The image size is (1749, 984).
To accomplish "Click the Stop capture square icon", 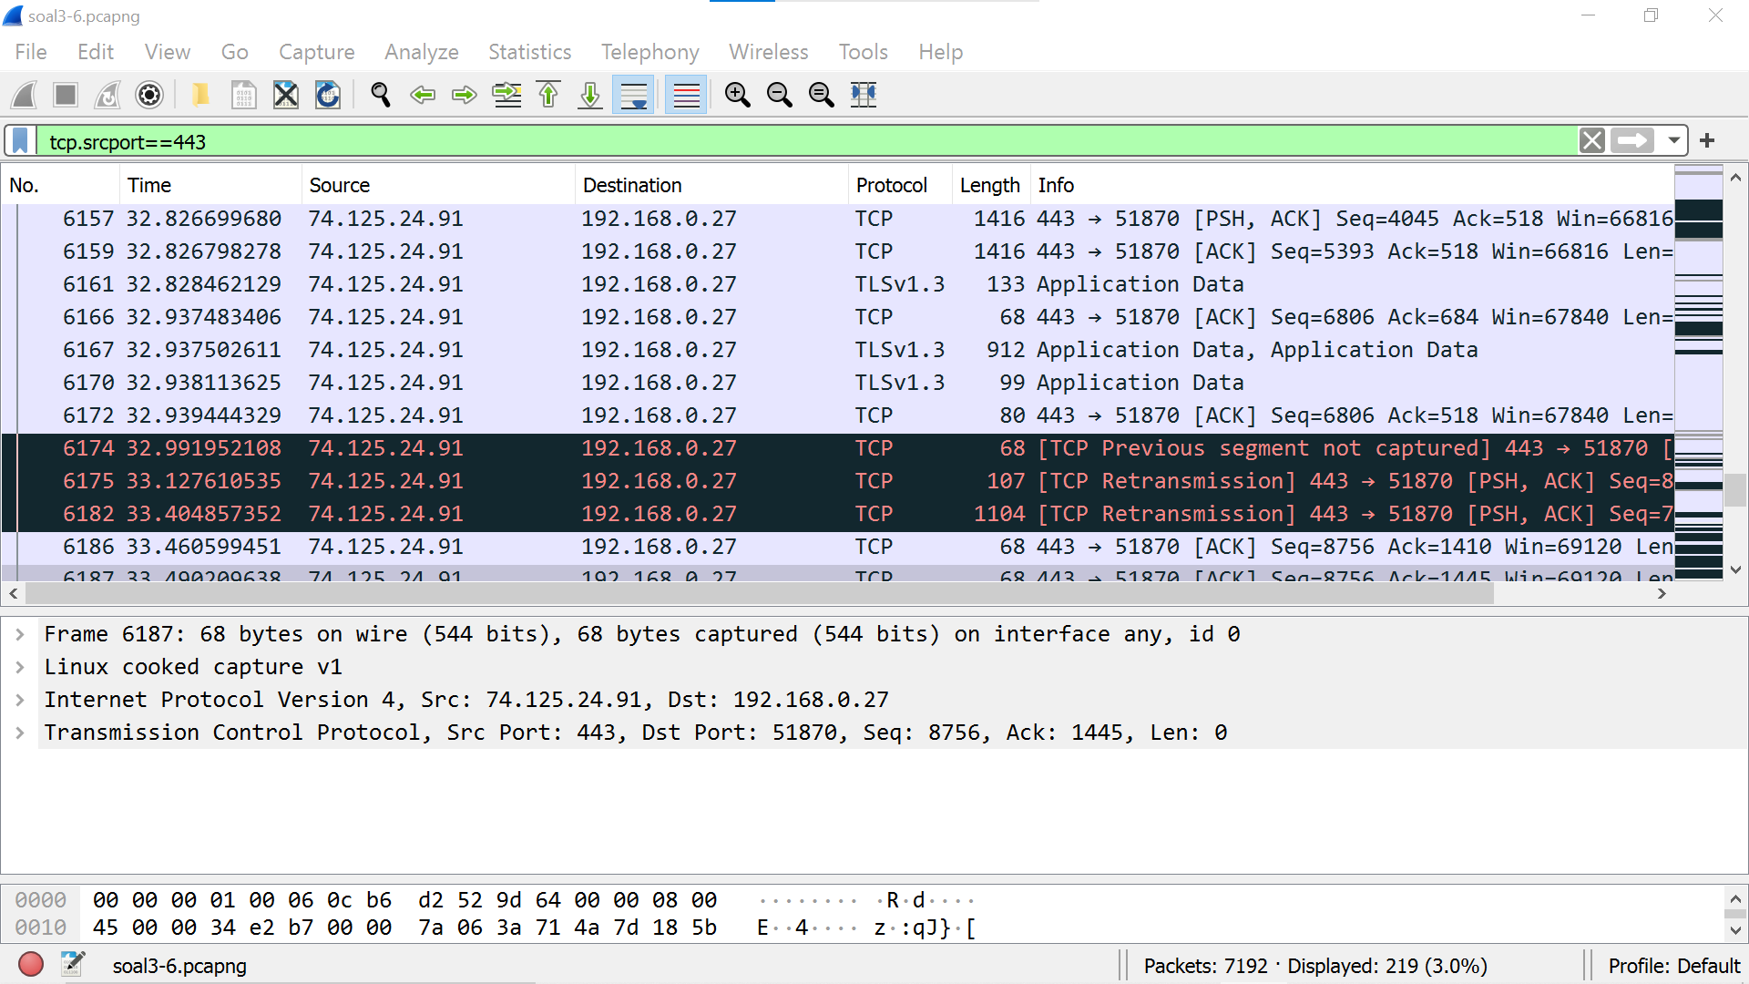I will 66,95.
